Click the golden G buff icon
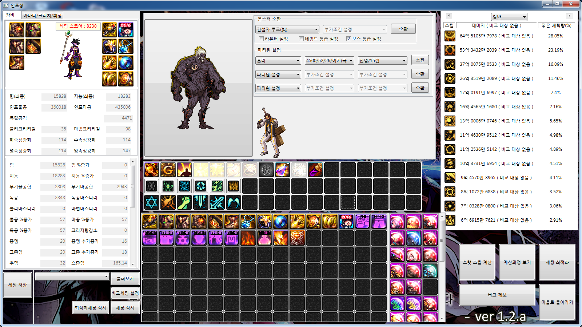This screenshot has width=582, height=327. (x=168, y=170)
